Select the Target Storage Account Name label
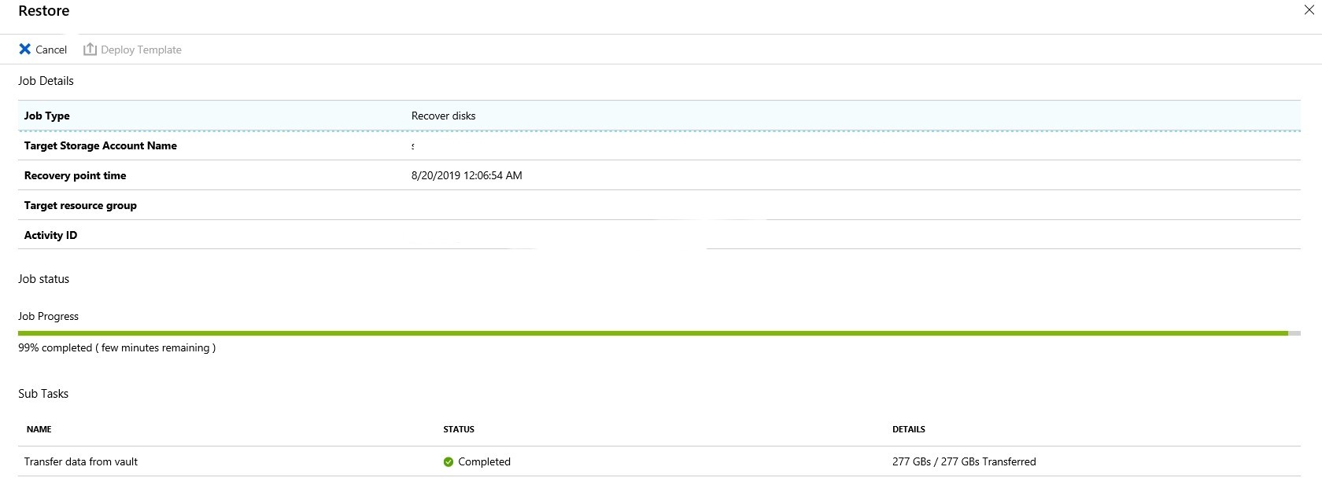1322x485 pixels. [x=101, y=145]
